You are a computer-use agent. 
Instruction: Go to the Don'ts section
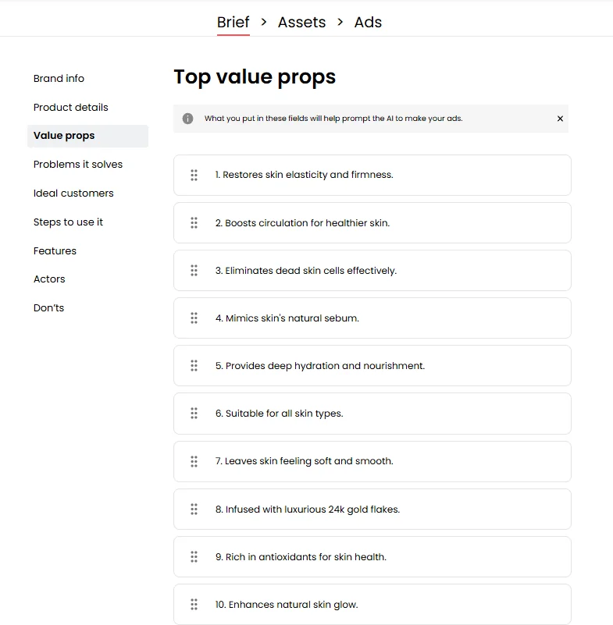click(x=48, y=308)
